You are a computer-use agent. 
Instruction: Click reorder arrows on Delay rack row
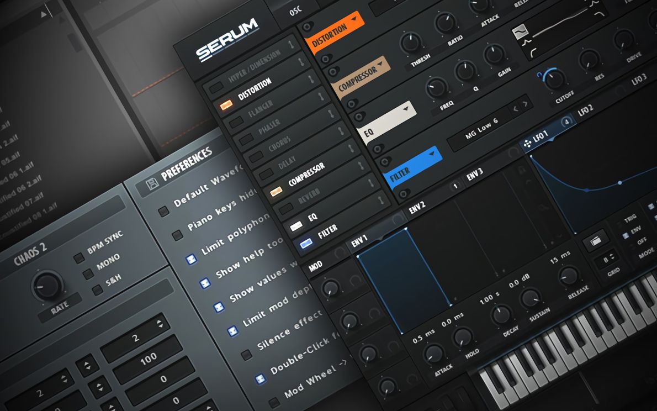[341, 131]
